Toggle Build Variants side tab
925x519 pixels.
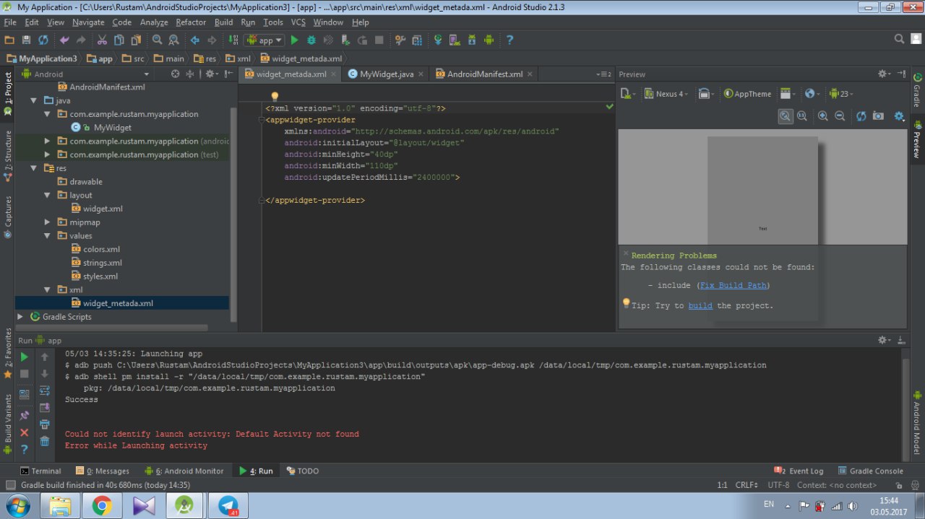tap(7, 423)
